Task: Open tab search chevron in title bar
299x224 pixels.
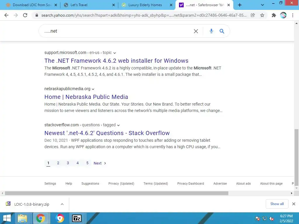Action: point(263,5)
